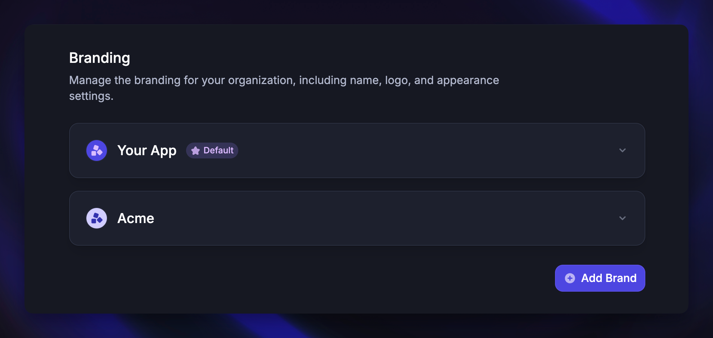The width and height of the screenshot is (713, 338).
Task: Click the chevron icon on the Your App row
Action: (x=623, y=151)
